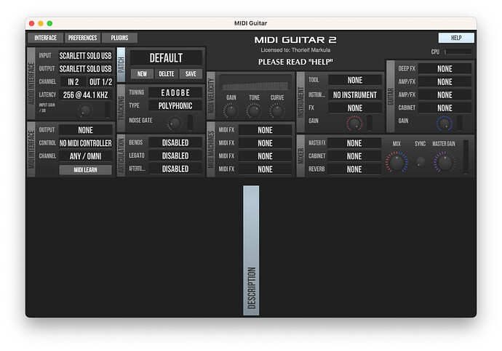The image size is (502, 351).
Task: Open the fourth MIDI FX slot
Action: [x=265, y=169]
